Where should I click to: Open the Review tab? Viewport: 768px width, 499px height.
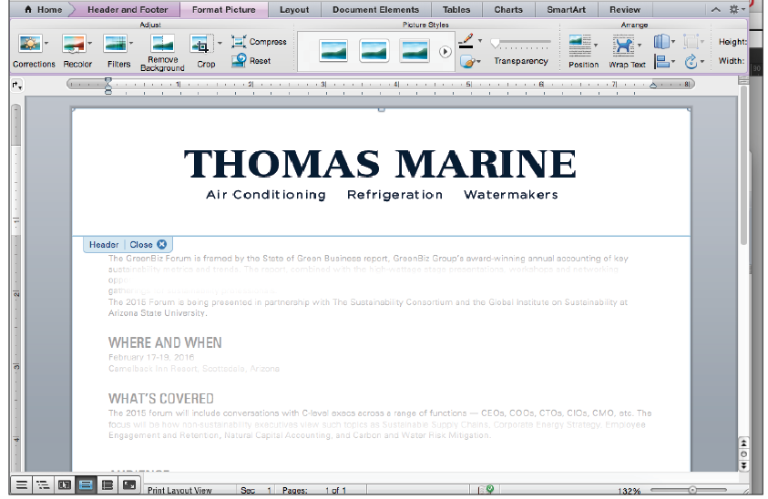tap(625, 9)
